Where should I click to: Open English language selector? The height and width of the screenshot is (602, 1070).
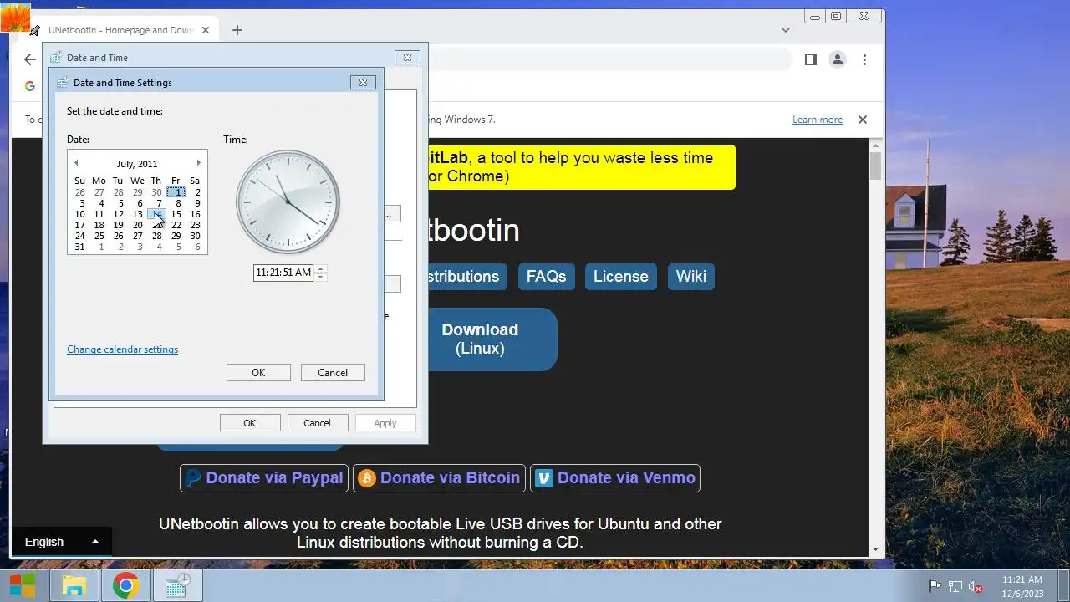click(x=61, y=542)
